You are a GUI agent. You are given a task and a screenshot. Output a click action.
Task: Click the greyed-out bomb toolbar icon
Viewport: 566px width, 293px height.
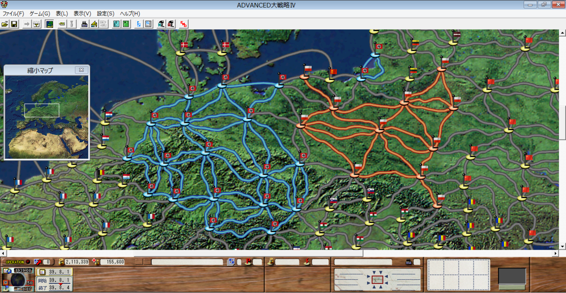[71, 24]
